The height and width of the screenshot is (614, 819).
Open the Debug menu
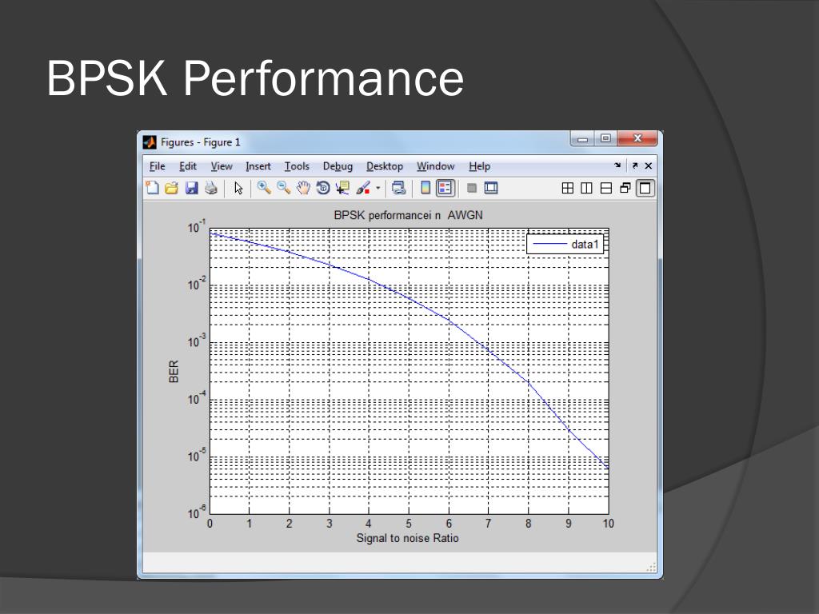tap(338, 166)
